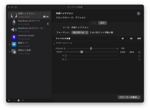The height and width of the screenshot is (110, 150).
Task: Click the channel 1 volume slider
Action: pyautogui.click(x=91, y=56)
